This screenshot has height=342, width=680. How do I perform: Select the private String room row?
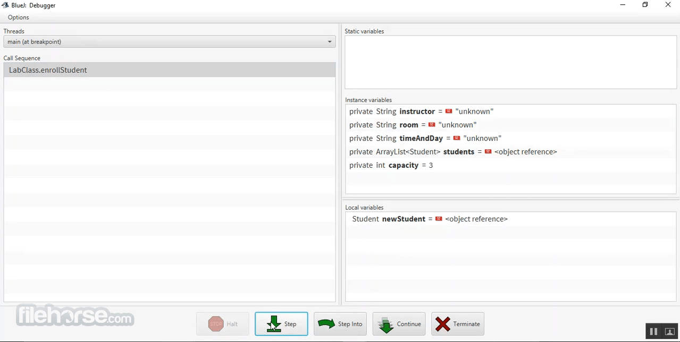[510, 125]
